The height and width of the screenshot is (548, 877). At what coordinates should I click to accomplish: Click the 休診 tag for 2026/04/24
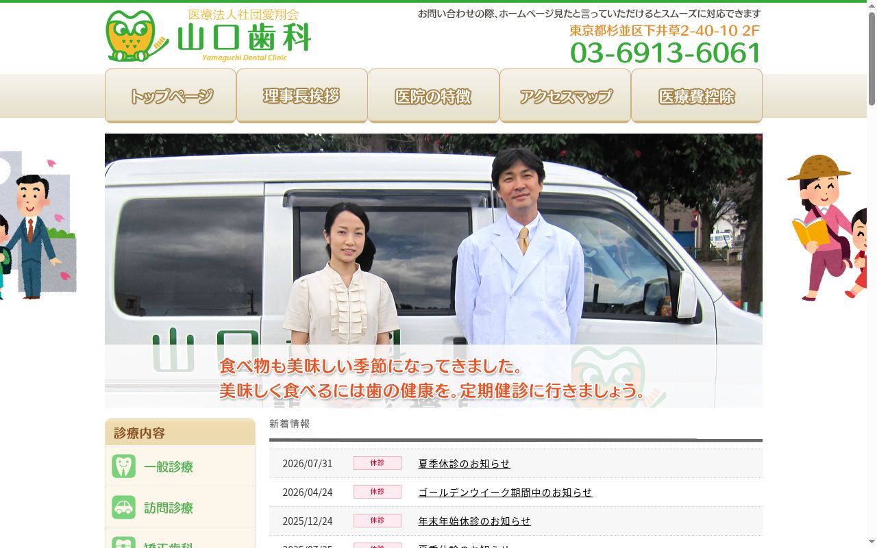coord(378,492)
